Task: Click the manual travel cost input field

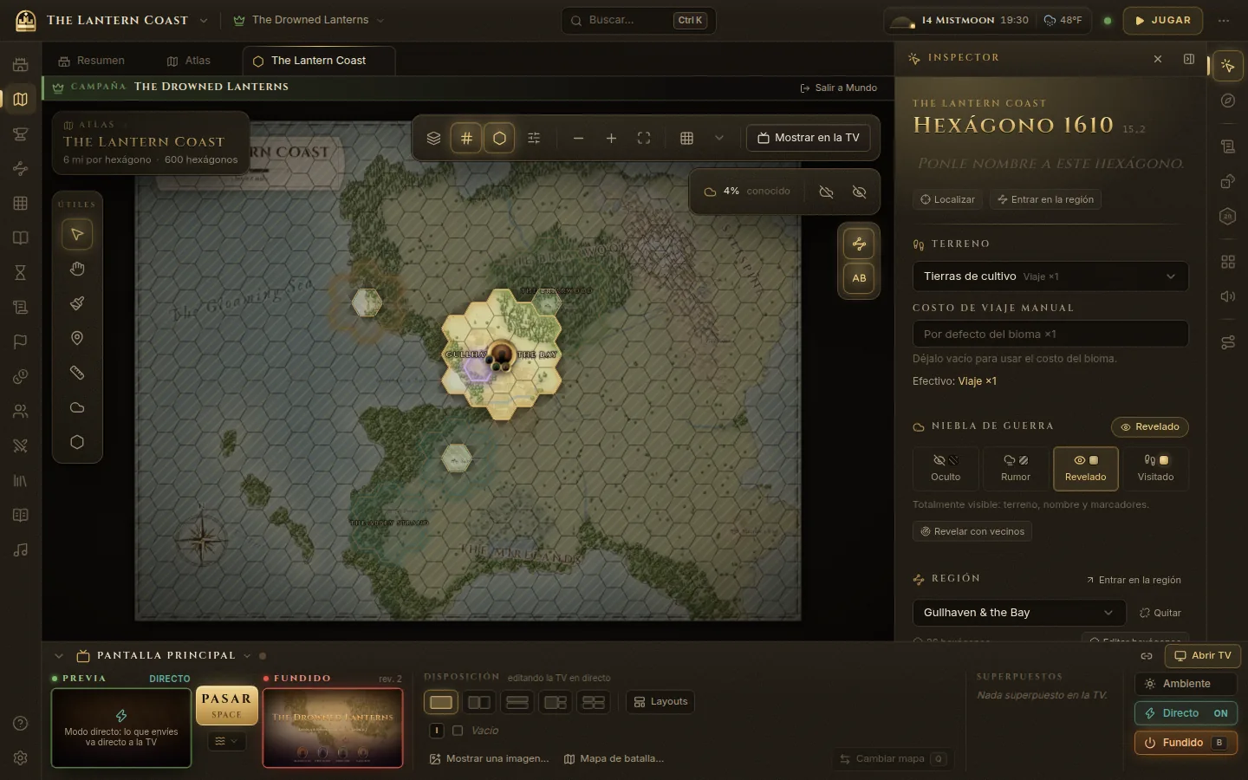Action: coord(1050,334)
